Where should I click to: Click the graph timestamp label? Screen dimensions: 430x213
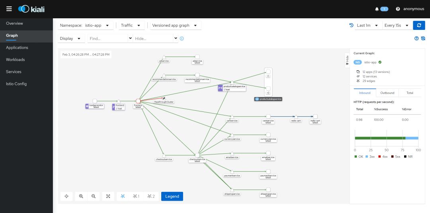tap(86, 55)
